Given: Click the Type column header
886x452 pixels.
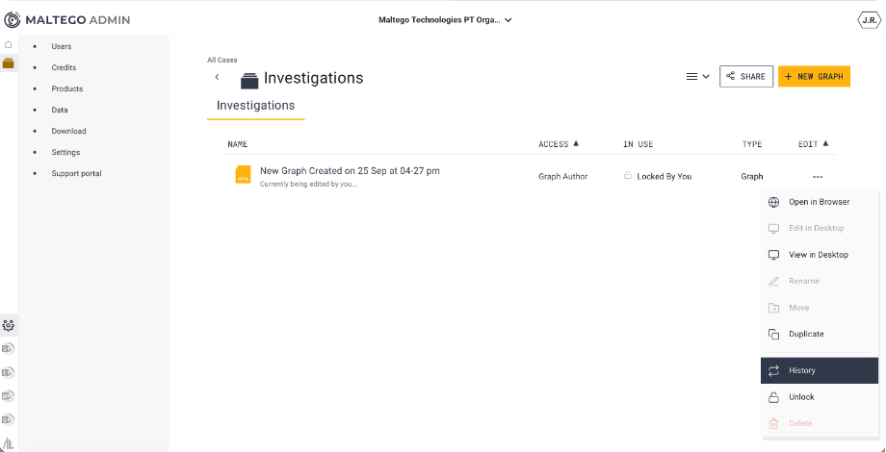Looking at the screenshot, I should pos(752,144).
